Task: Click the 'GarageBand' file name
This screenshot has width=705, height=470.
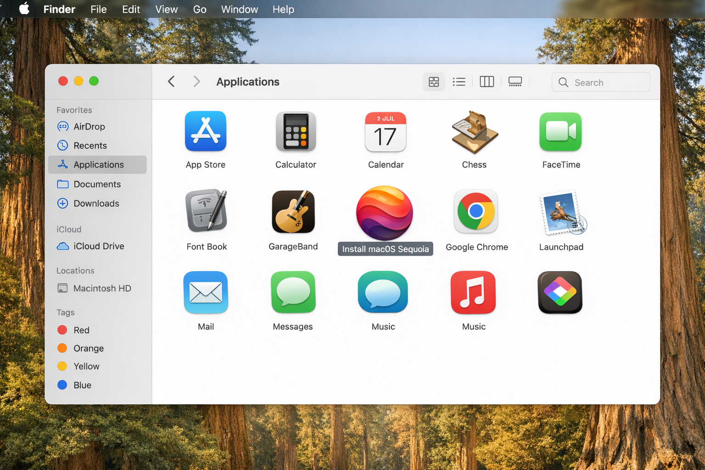Action: [x=293, y=247]
